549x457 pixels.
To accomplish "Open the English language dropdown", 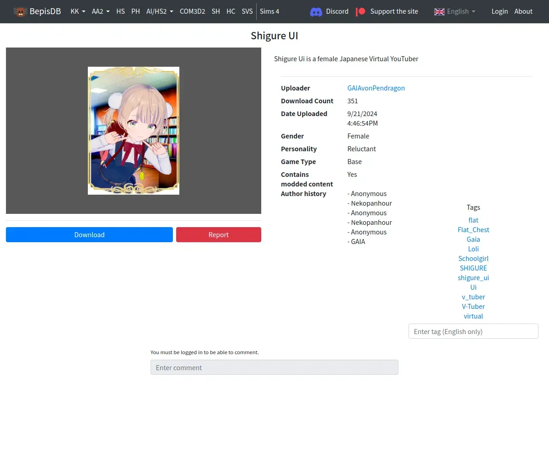I will (455, 11).
